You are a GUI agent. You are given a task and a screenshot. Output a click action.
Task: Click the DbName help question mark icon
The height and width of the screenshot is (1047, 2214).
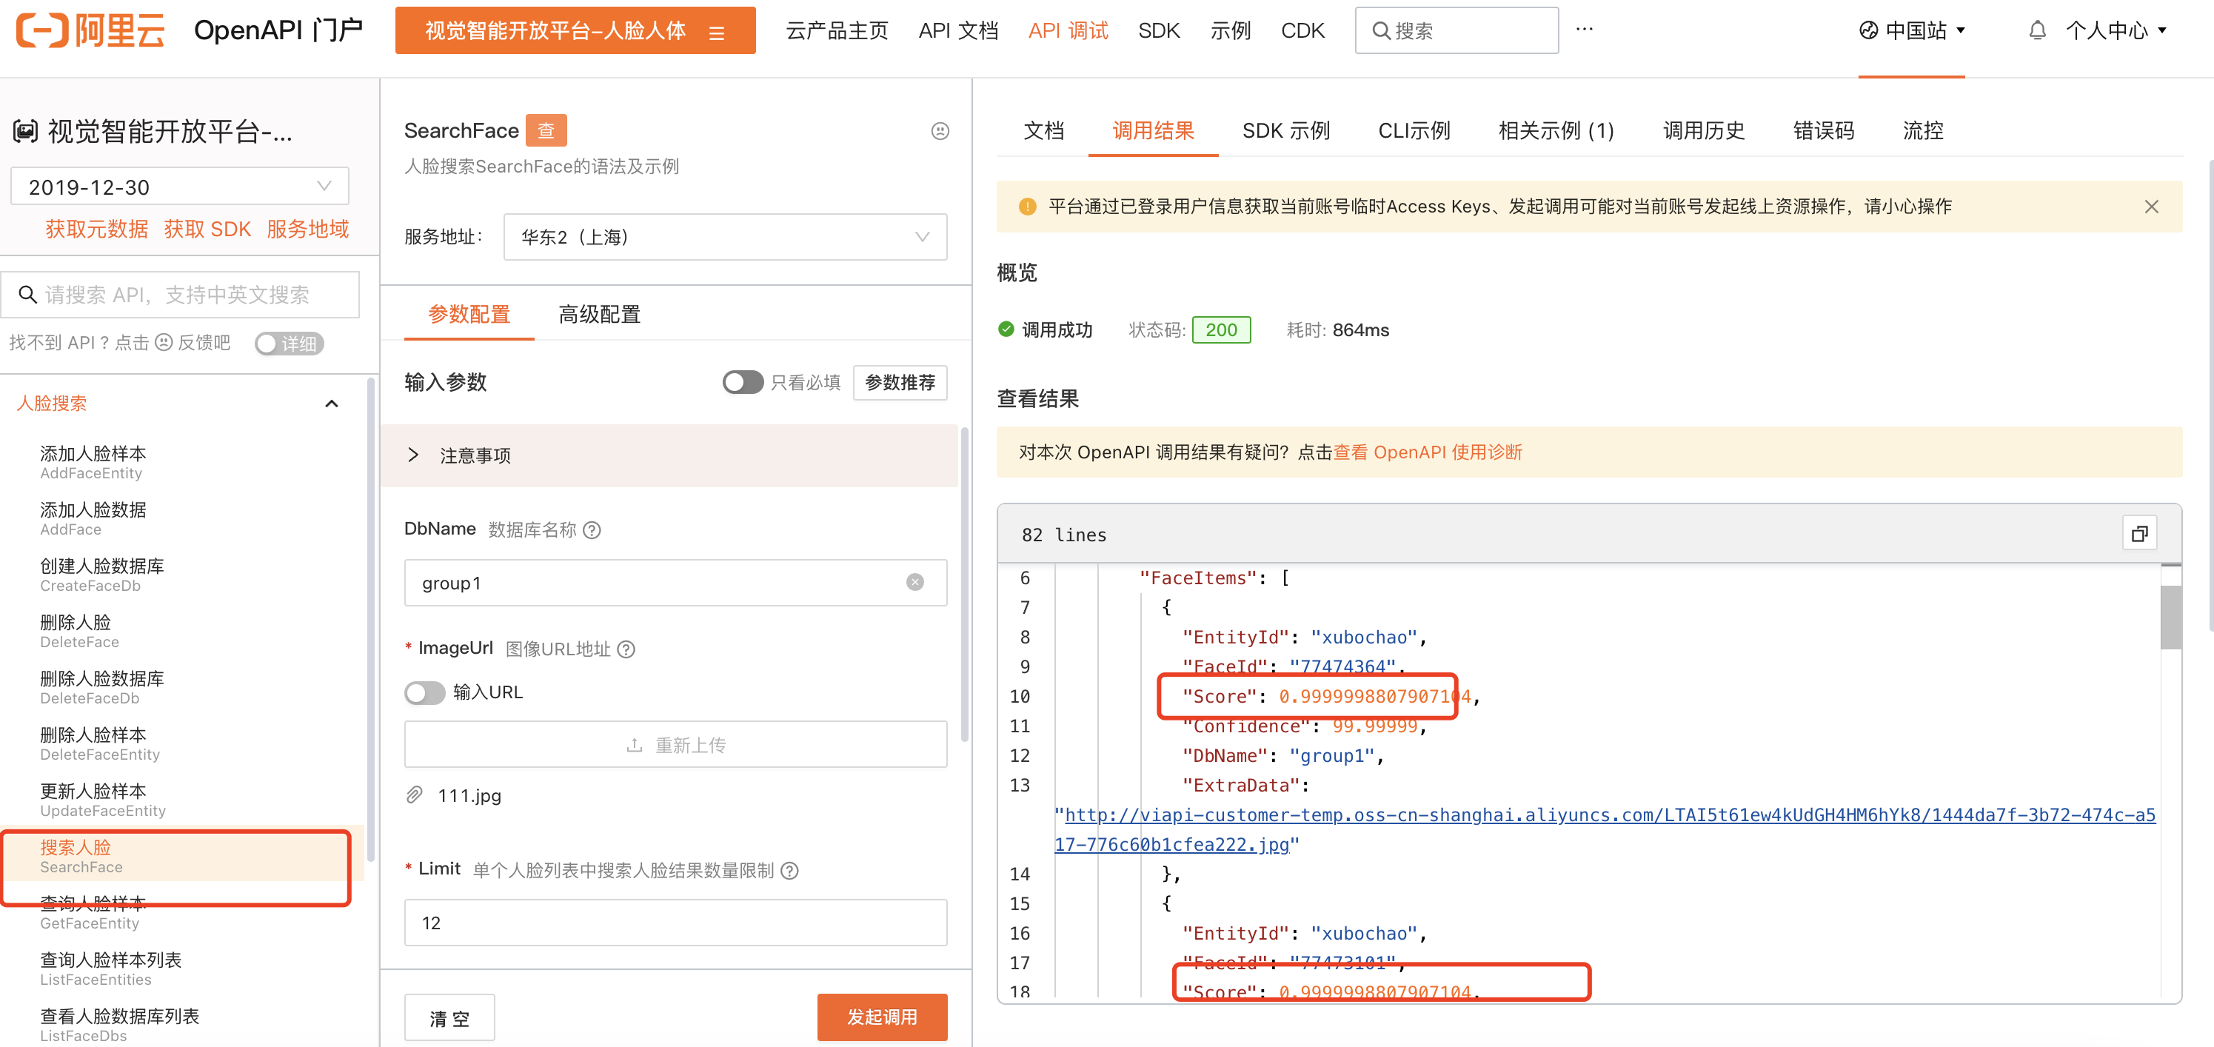(x=592, y=529)
